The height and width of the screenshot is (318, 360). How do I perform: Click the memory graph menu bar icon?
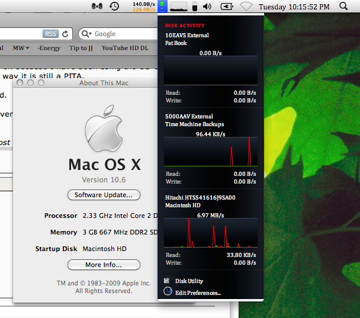click(x=179, y=7)
